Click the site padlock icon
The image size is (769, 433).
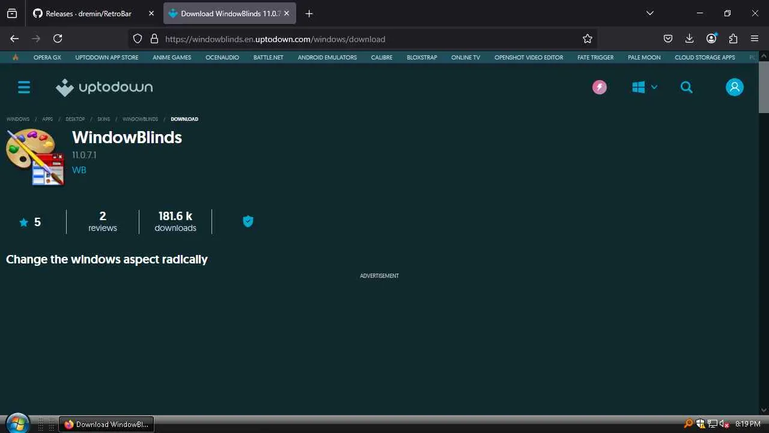click(154, 38)
